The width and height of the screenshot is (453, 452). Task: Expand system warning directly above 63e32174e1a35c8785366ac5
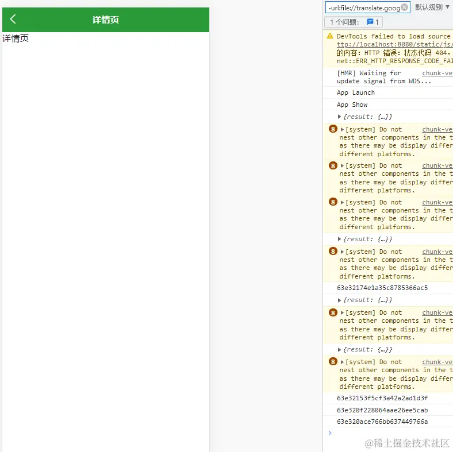click(342, 252)
